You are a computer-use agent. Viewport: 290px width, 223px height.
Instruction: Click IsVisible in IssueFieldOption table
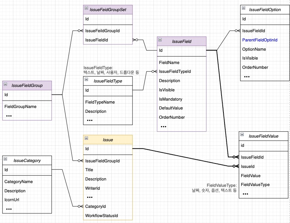(265, 58)
